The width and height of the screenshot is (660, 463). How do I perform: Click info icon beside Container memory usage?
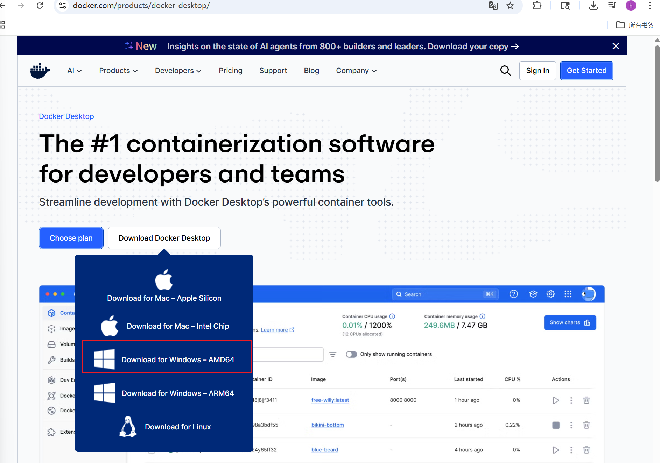point(483,316)
